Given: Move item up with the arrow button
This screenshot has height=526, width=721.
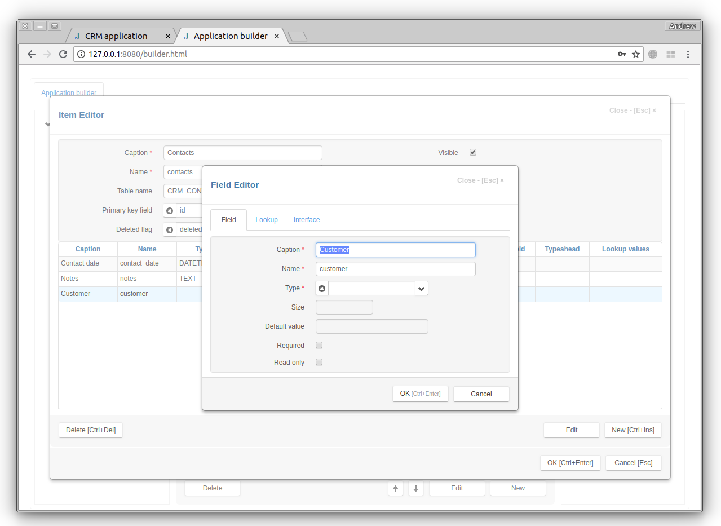Looking at the screenshot, I should (x=396, y=488).
